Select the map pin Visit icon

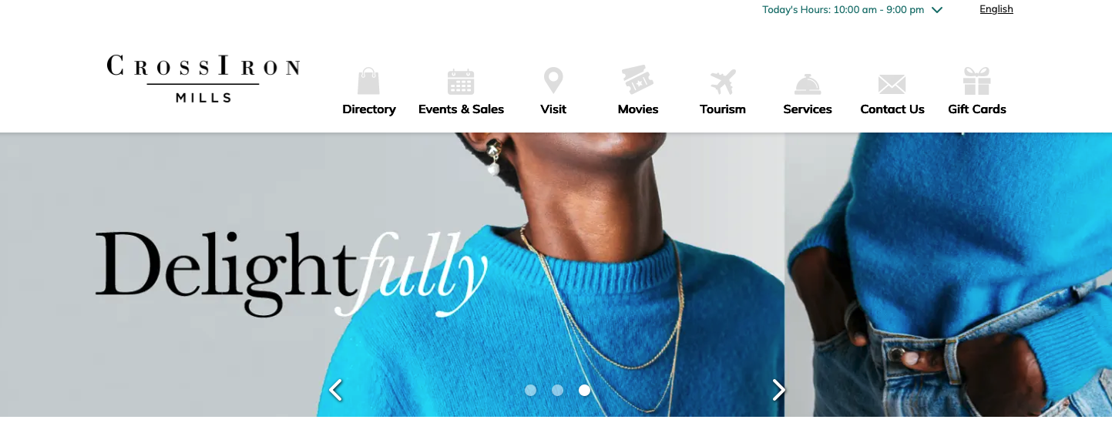click(553, 81)
